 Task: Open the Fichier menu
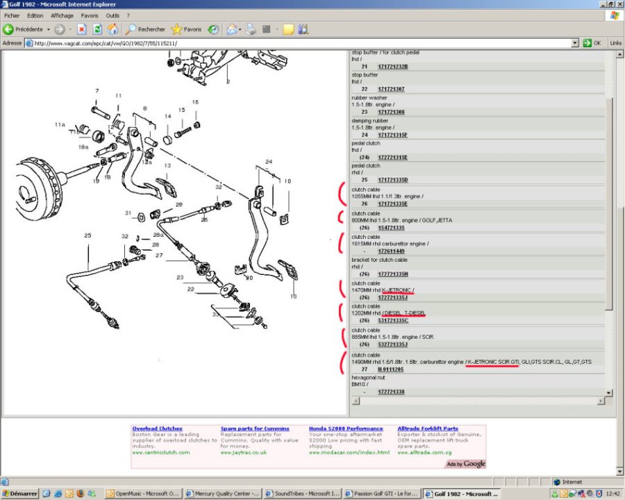point(12,15)
